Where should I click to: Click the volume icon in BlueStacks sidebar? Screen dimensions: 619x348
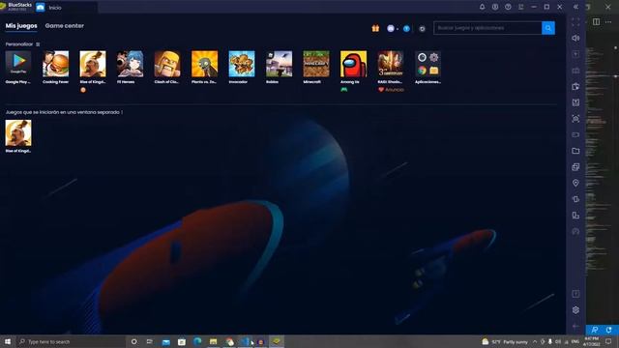pyautogui.click(x=575, y=38)
